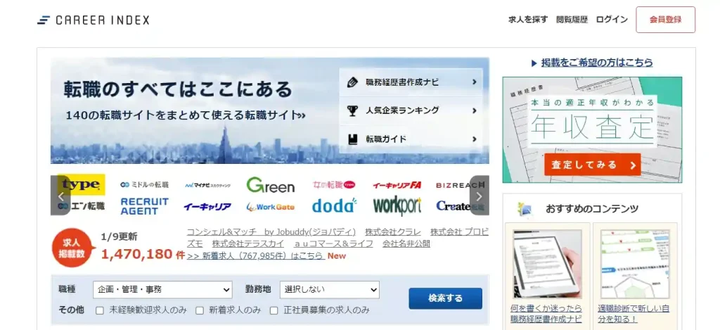Open the イーキャリアFA logo
This screenshot has width=720, height=330.
[397, 185]
